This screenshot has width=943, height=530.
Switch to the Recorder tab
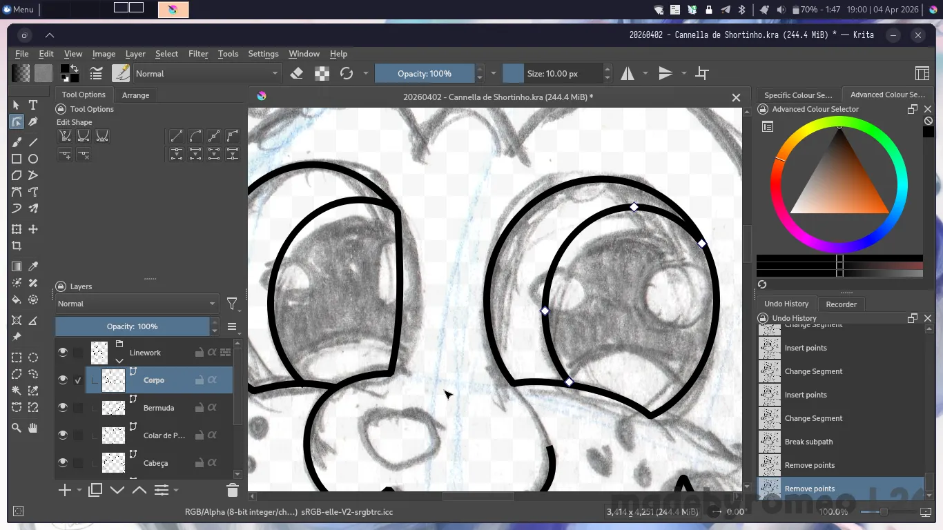click(x=841, y=304)
